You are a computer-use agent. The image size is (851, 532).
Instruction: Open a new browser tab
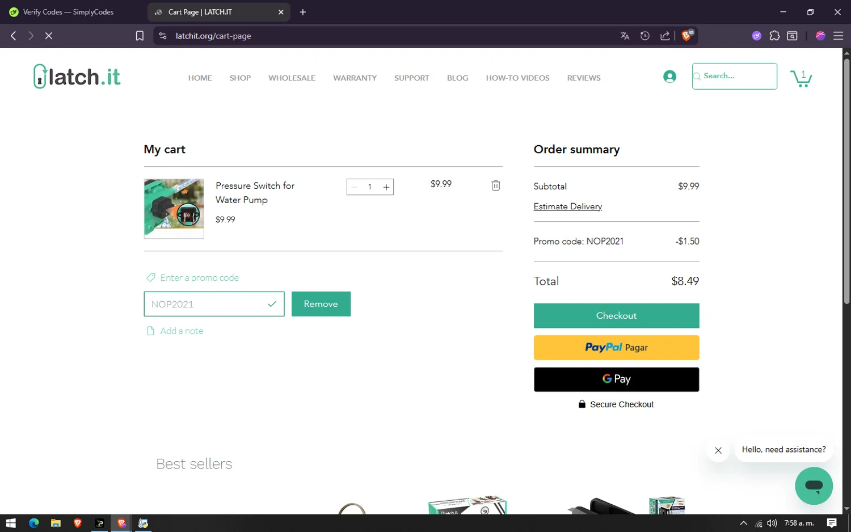[x=303, y=12]
